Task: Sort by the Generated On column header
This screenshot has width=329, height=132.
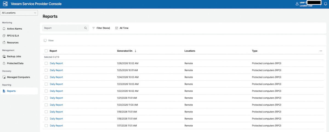Action: 125,51
